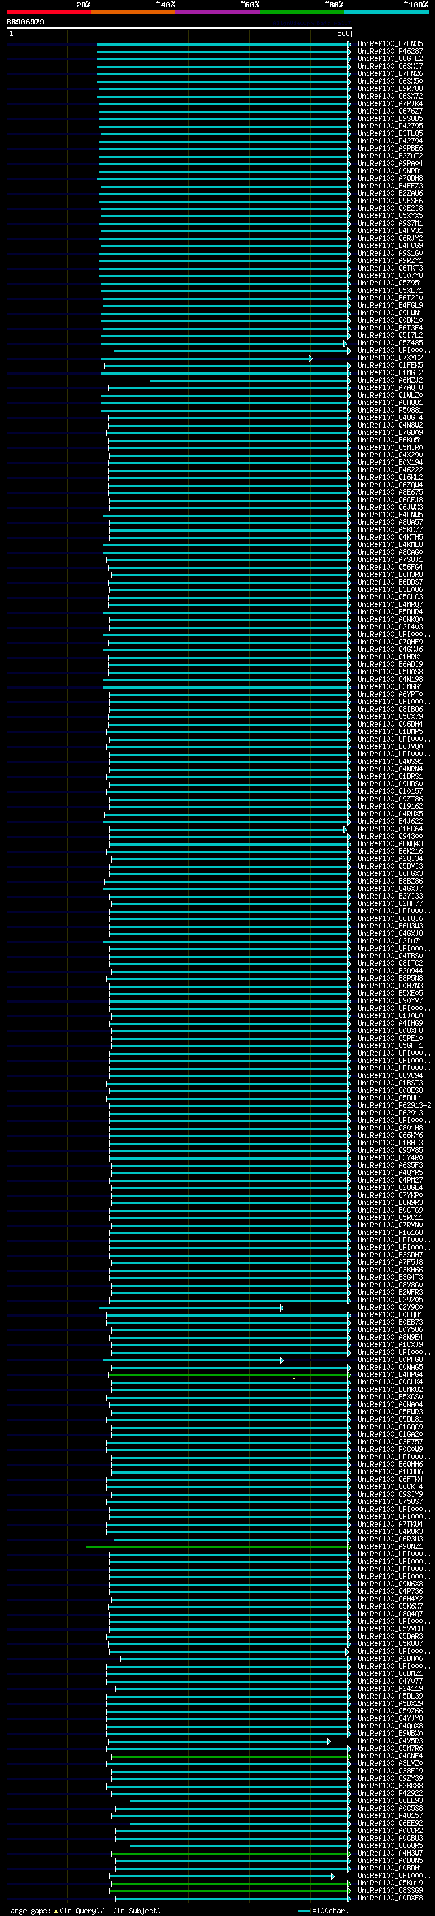The width and height of the screenshot is (435, 1916).
Task: Click label UniRef100_Q5VVC8
Action: [390, 1628]
